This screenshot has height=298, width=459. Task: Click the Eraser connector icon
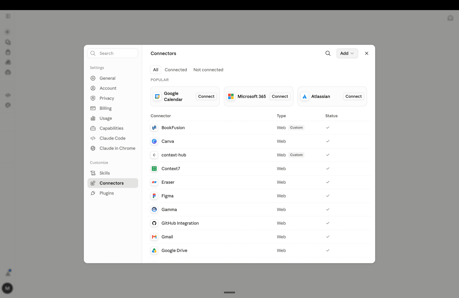pyautogui.click(x=154, y=182)
